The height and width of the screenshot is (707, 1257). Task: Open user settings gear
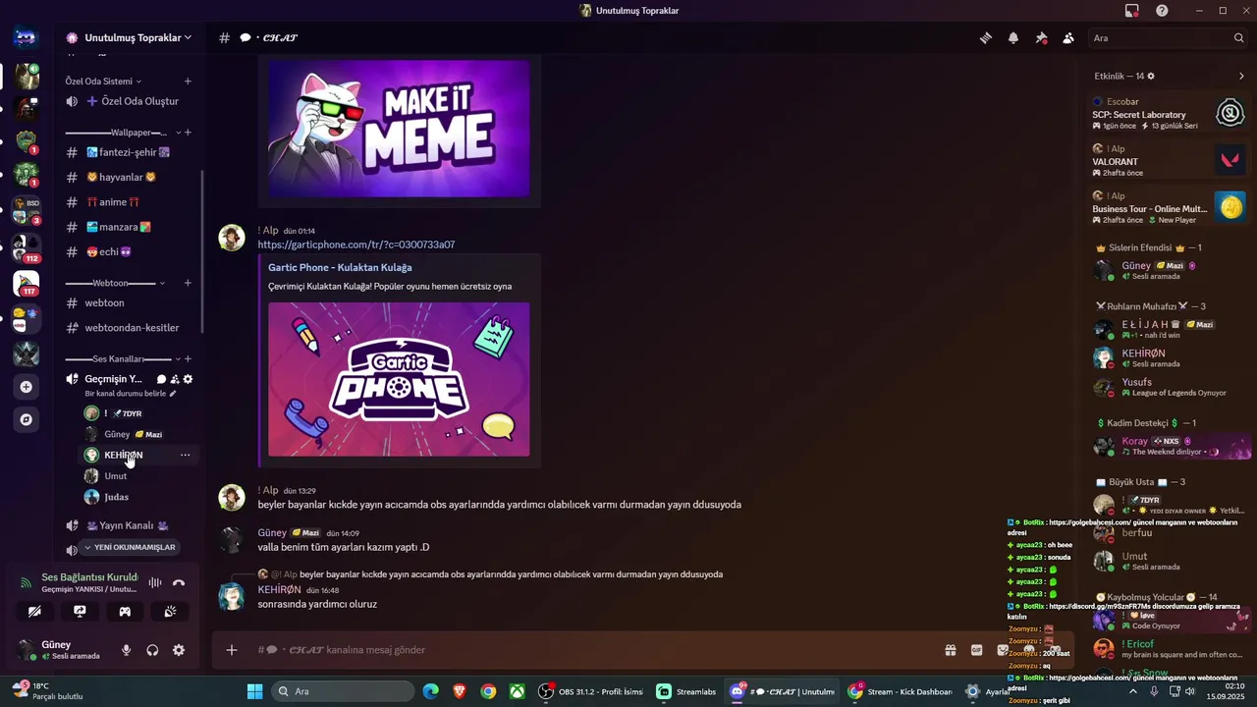coord(179,650)
